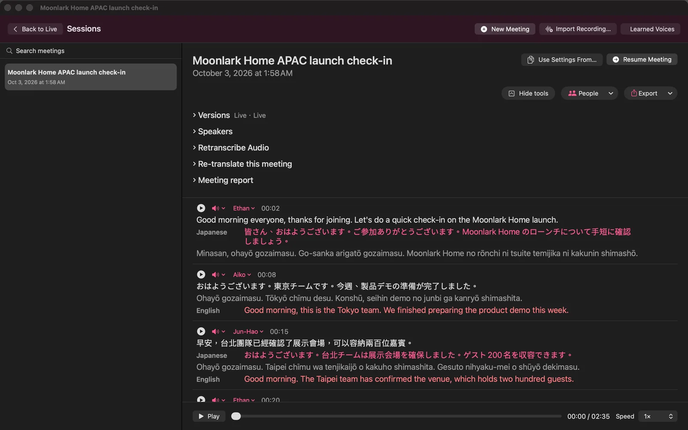The height and width of the screenshot is (430, 688).
Task: Click Use Settings From button
Action: [562, 59]
